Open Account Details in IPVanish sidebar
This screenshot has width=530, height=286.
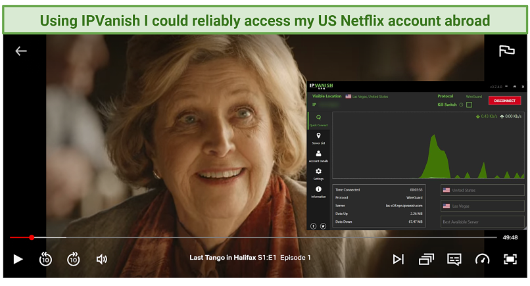pyautogui.click(x=318, y=156)
